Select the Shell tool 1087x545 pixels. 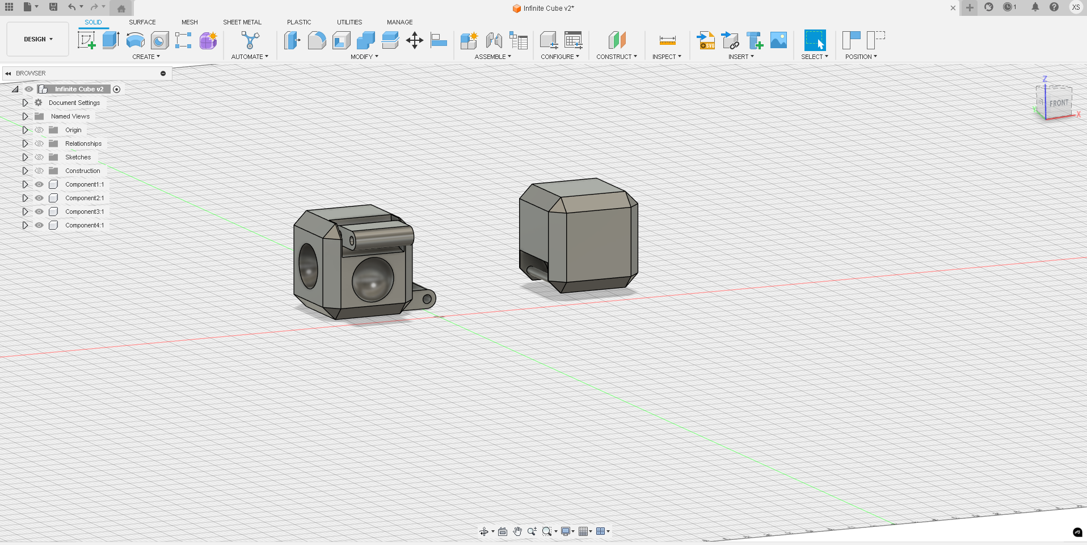click(341, 40)
